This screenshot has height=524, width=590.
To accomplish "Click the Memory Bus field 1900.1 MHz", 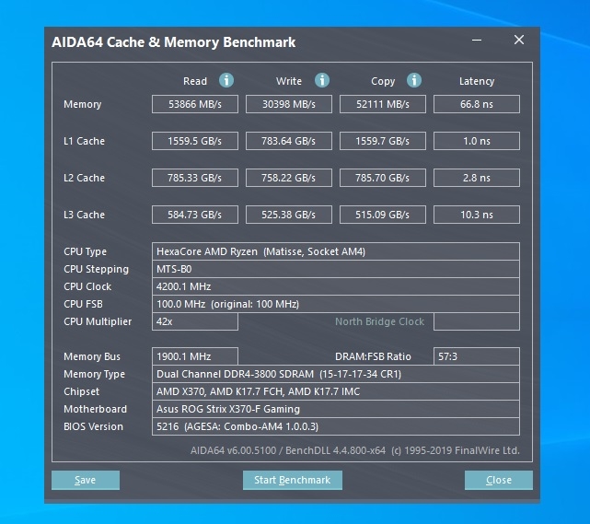I will point(195,356).
